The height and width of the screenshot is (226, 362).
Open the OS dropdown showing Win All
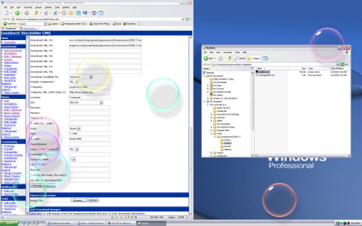(101, 102)
